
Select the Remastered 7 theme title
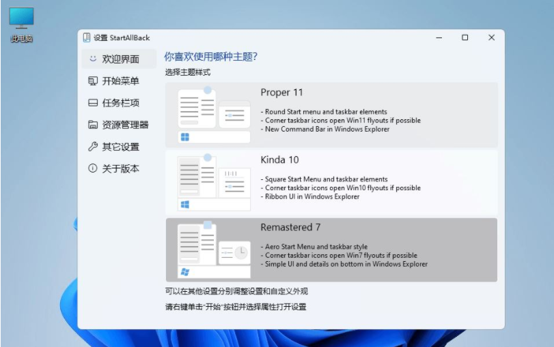(290, 227)
